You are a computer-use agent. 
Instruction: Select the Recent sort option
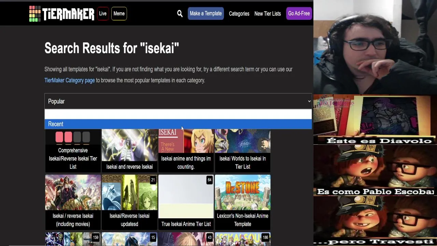click(178, 124)
